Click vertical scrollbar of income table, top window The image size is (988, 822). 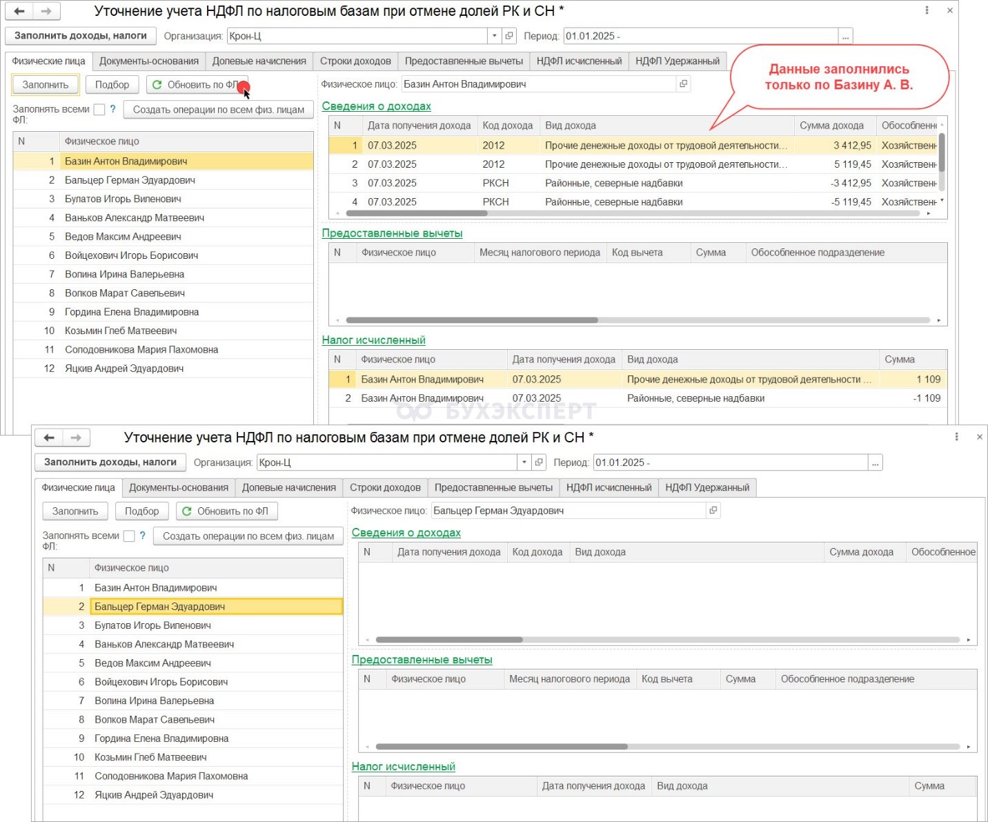(x=942, y=153)
